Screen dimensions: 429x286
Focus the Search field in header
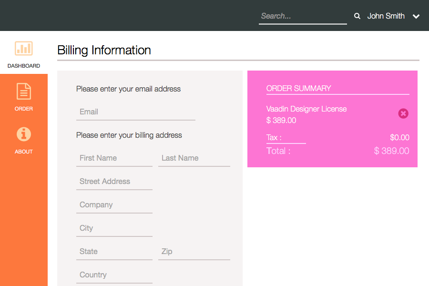click(x=303, y=16)
